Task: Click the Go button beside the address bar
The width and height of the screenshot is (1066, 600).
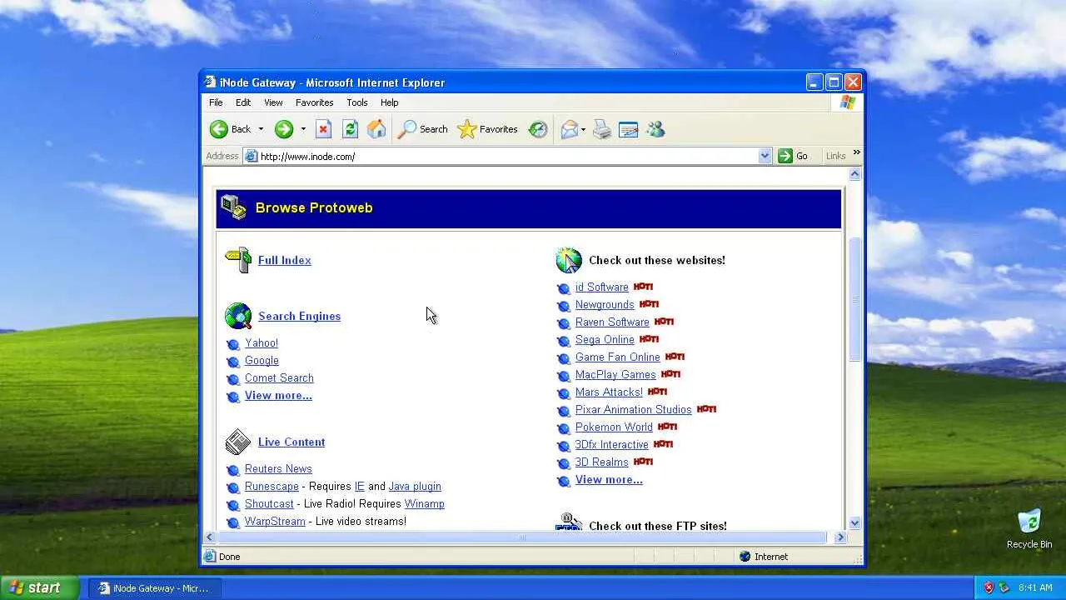Action: click(x=793, y=156)
